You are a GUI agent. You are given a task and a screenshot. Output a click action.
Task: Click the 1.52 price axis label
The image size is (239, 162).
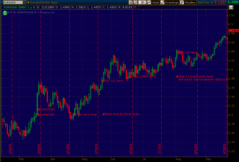pyautogui.click(x=231, y=15)
